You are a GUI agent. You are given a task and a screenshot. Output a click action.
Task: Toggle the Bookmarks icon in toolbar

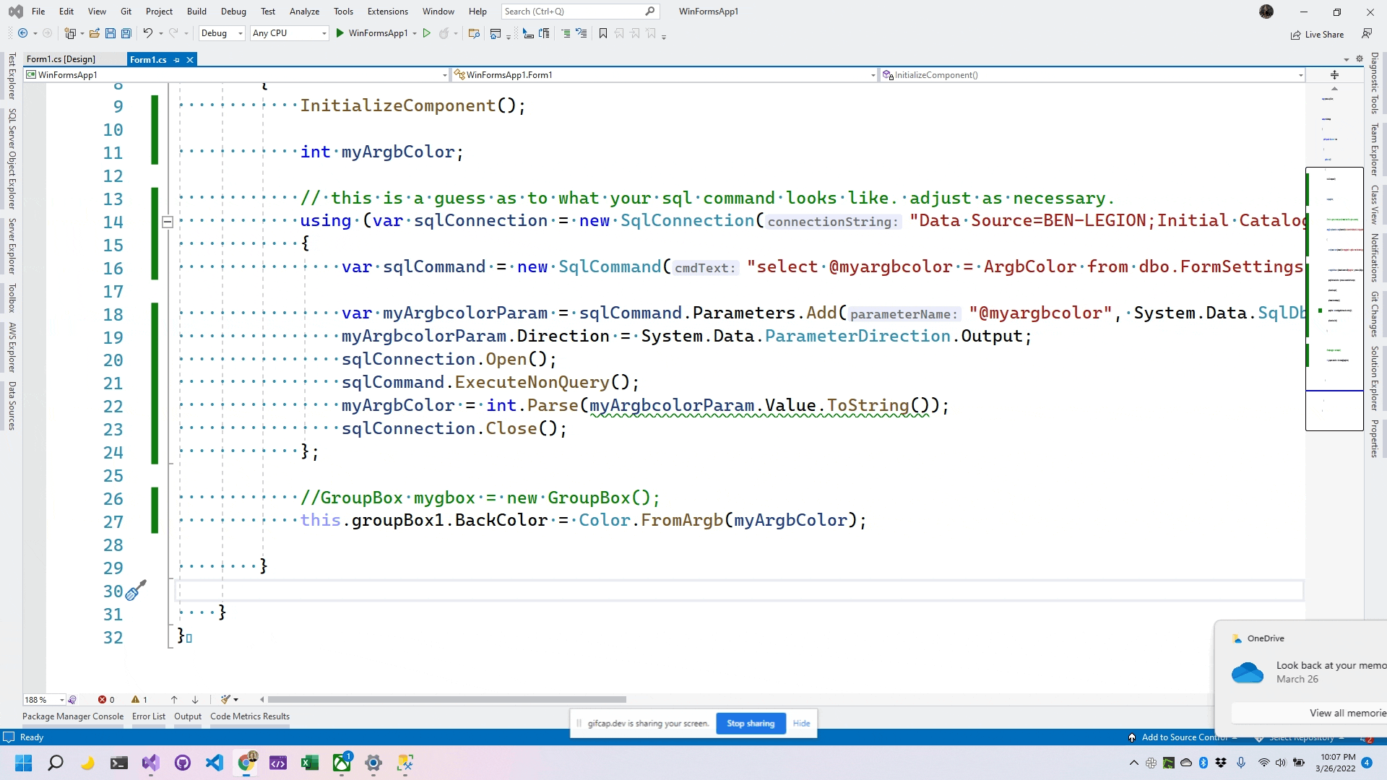tap(604, 33)
